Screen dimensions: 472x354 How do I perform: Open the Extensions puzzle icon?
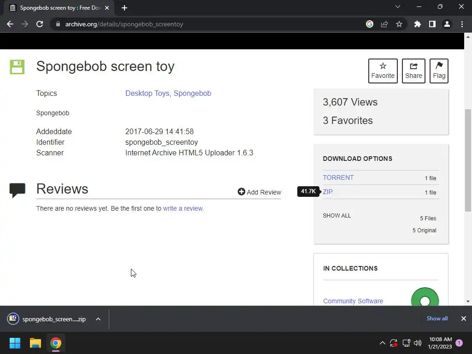click(x=418, y=24)
